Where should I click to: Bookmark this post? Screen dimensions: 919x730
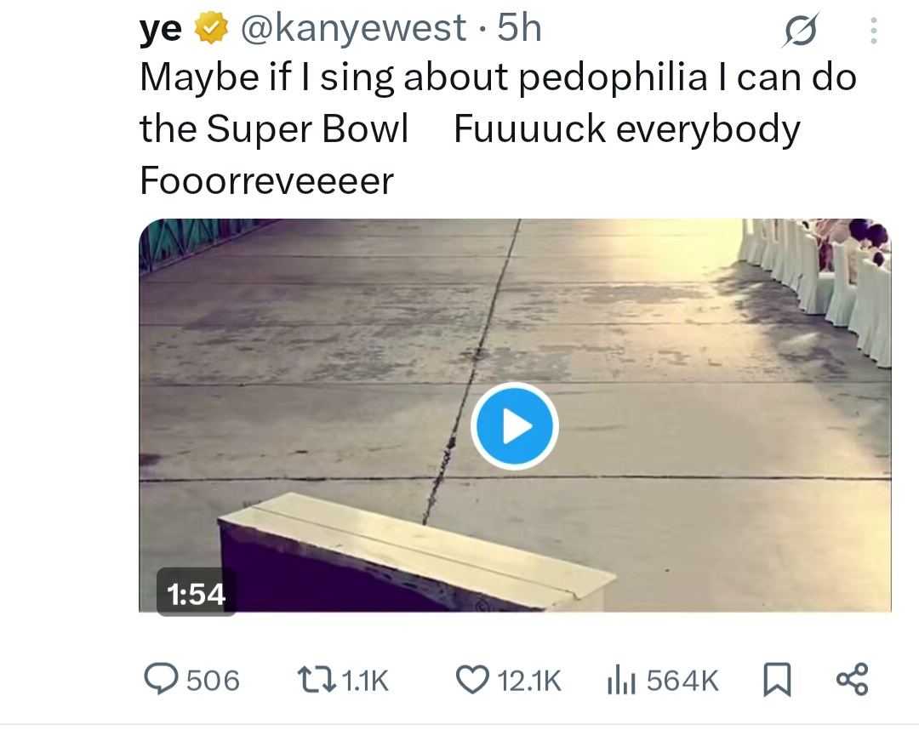[775, 680]
